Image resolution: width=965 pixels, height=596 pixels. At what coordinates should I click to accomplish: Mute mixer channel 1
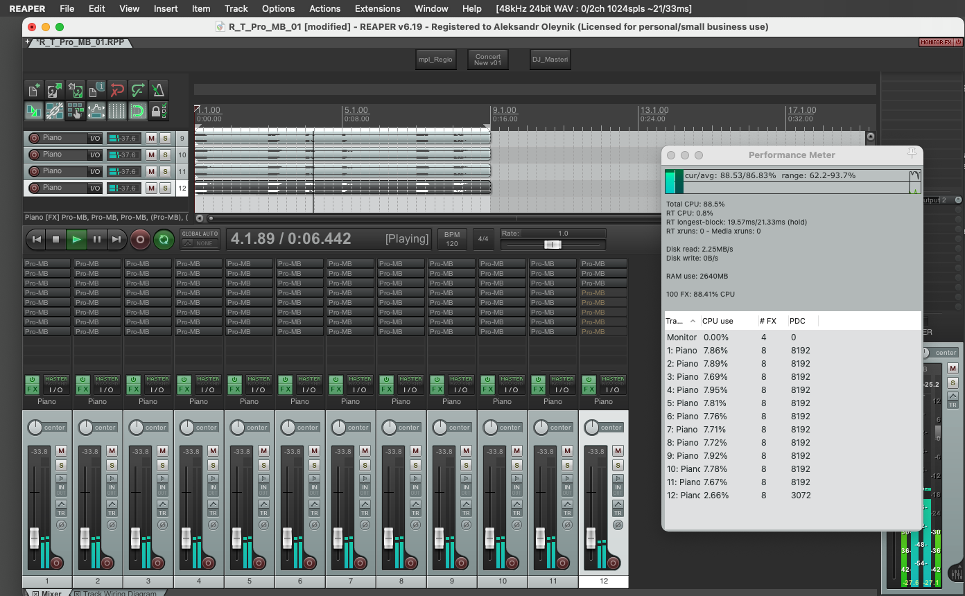(x=61, y=450)
